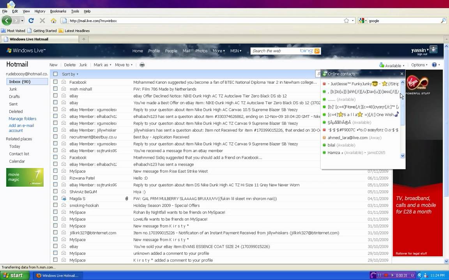Click the Windows Live logo
The height and width of the screenshot is (280, 449).
coord(26,51)
